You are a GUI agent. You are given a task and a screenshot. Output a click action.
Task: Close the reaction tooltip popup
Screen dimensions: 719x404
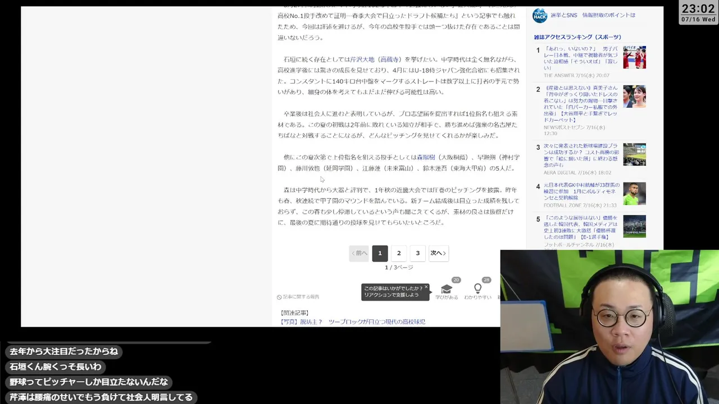[426, 287]
